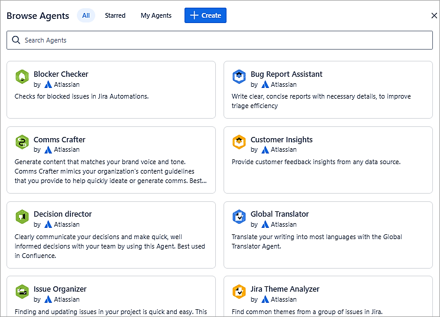Click the Blocker Checker agent icon
440x317 pixels.
pyautogui.click(x=22, y=77)
